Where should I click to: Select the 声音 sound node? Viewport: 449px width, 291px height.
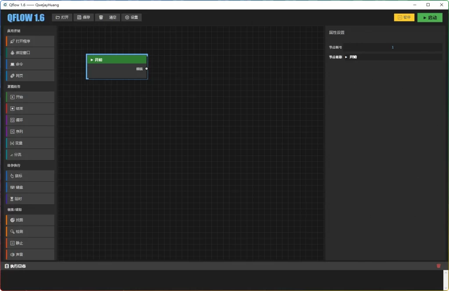pyautogui.click(x=30, y=254)
